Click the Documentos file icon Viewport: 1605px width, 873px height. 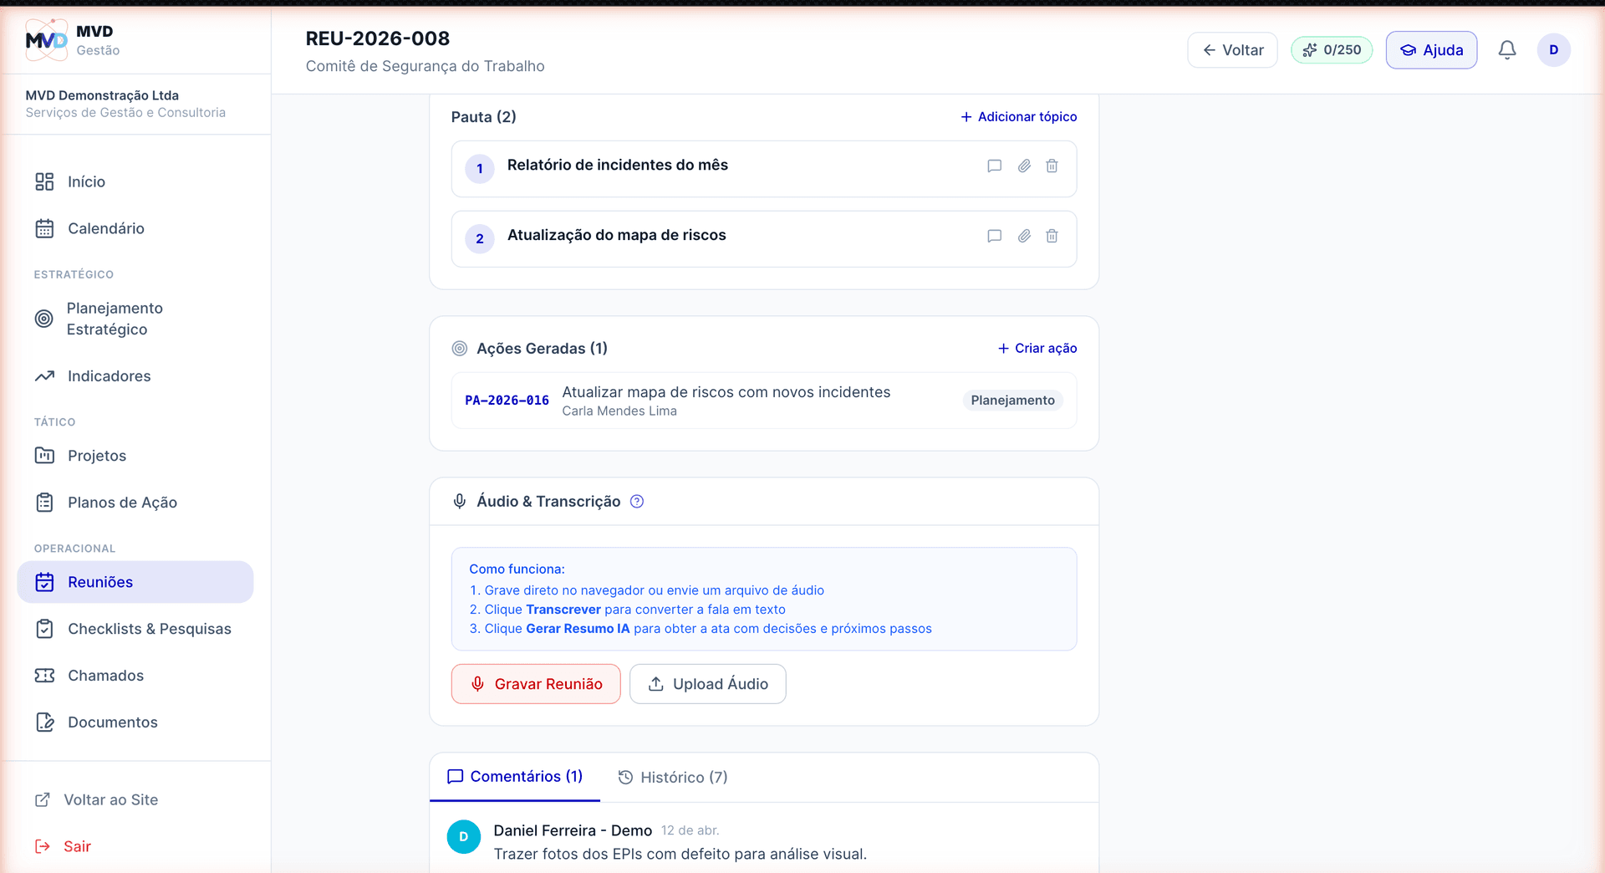tap(44, 722)
